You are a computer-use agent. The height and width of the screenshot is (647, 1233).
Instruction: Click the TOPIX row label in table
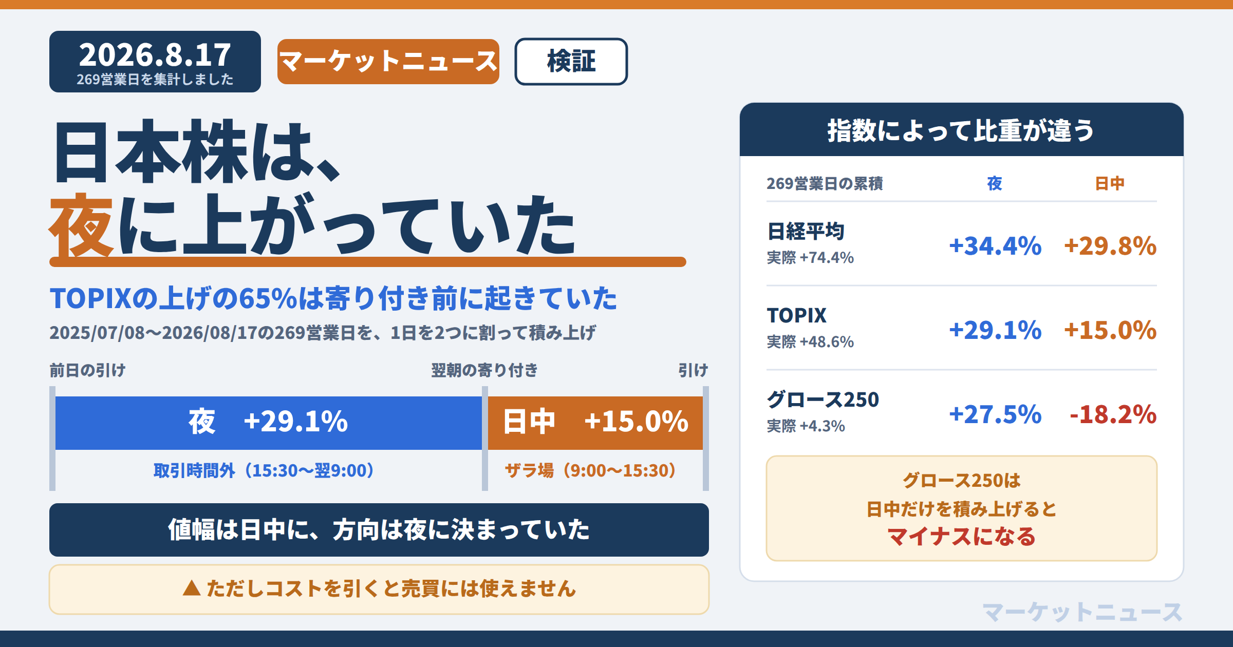click(797, 315)
